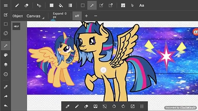Screen dimensions: 198x111
Task: Select the eyedropper in bottom toolbar
Action: pos(67,106)
